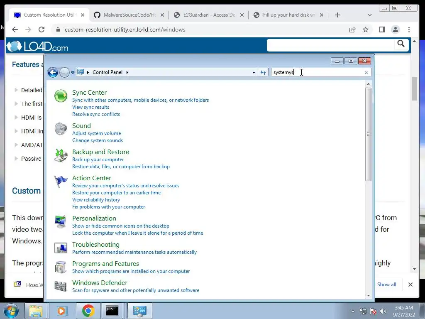Screen dimensions: 425x319
Task: Open the Sync Center icon
Action: pyautogui.click(x=61, y=96)
